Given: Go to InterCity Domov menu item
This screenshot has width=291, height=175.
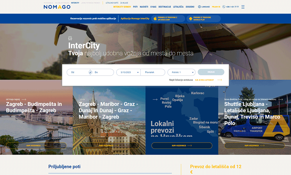Looking at the screenshot, I should tap(122, 7).
